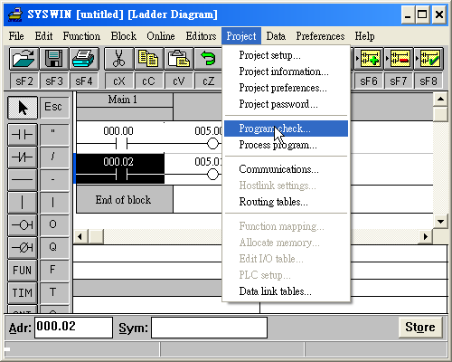Click the Sym symbol input field
This screenshot has width=452, height=362.
click(x=209, y=328)
